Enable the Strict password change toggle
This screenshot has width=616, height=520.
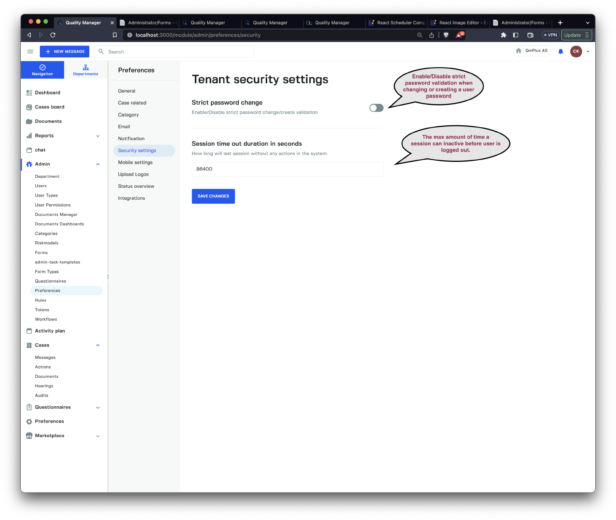pyautogui.click(x=376, y=108)
